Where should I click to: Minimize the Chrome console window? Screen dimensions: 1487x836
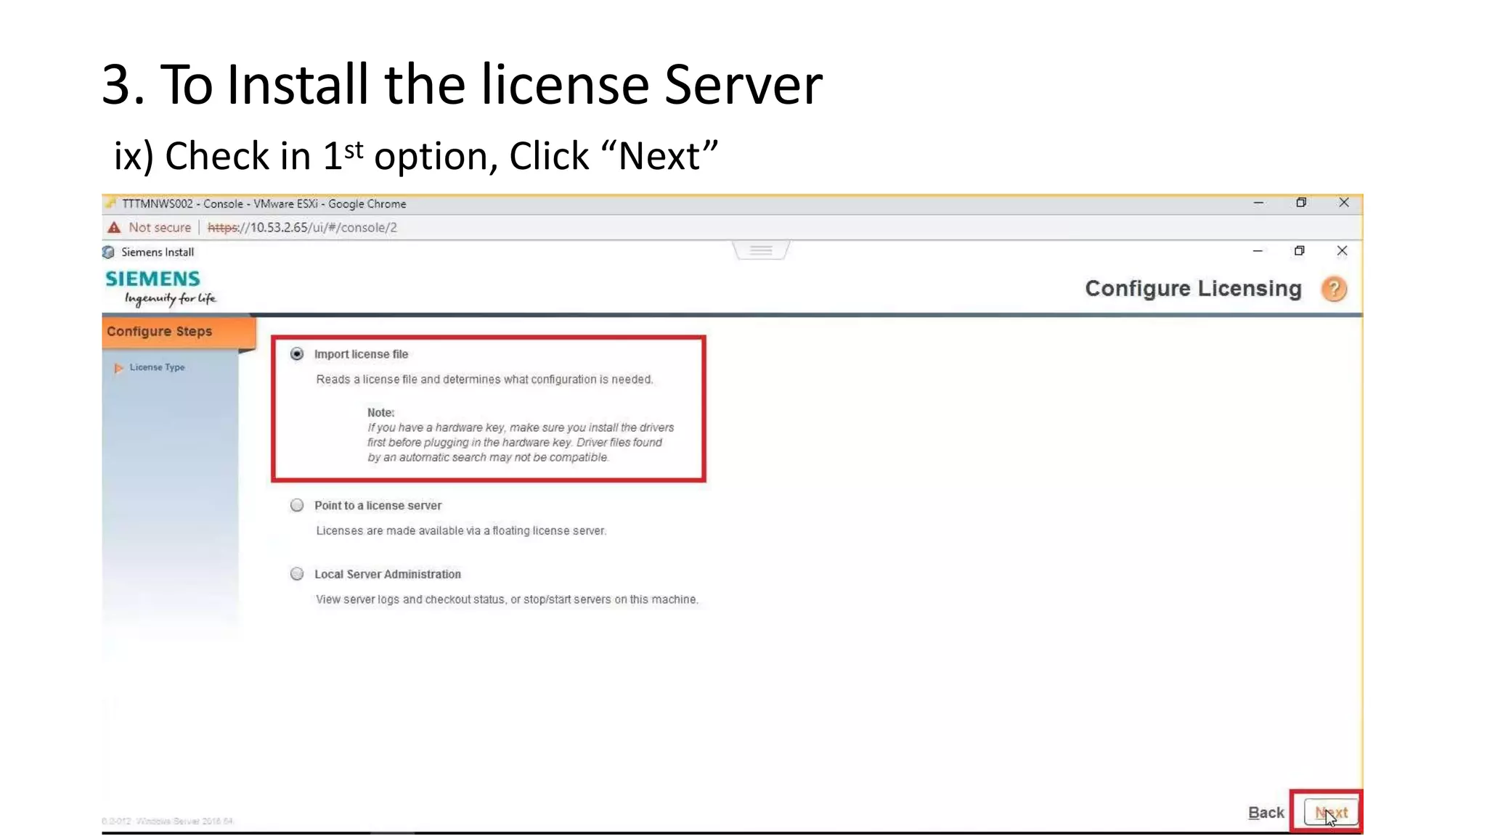coord(1258,203)
